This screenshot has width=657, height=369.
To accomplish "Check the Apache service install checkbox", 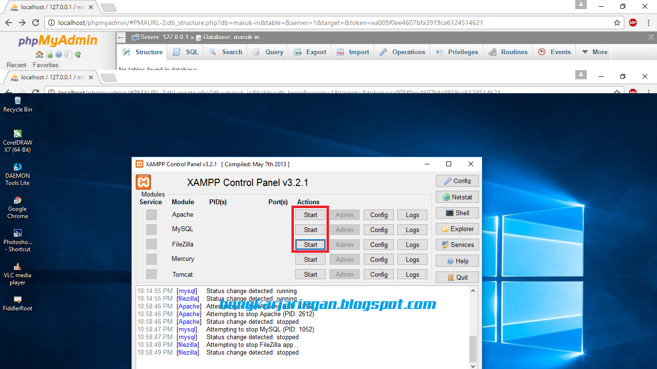I will pos(151,214).
